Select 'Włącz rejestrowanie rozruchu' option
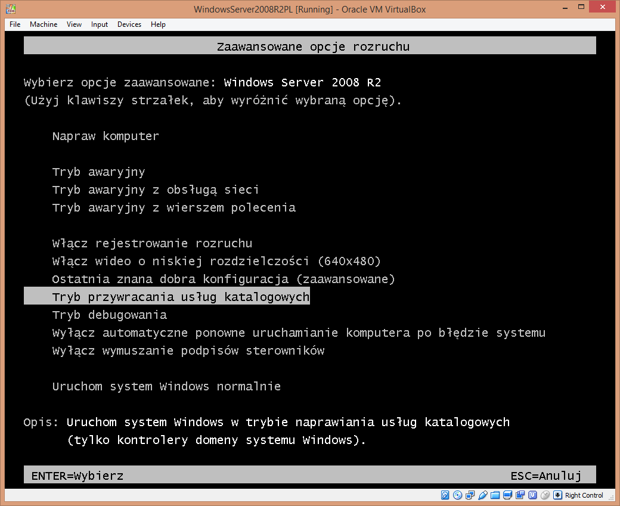This screenshot has height=506, width=620. [152, 244]
